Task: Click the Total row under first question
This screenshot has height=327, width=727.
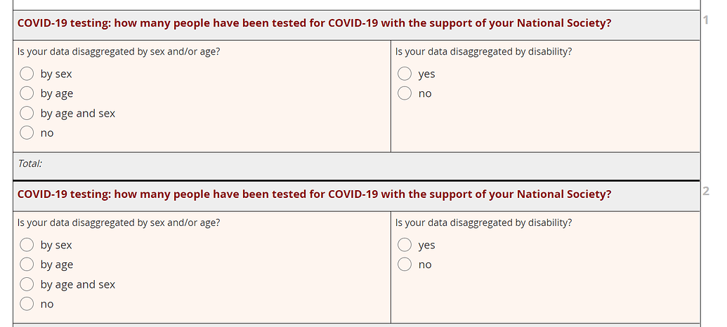Action: 30,163
